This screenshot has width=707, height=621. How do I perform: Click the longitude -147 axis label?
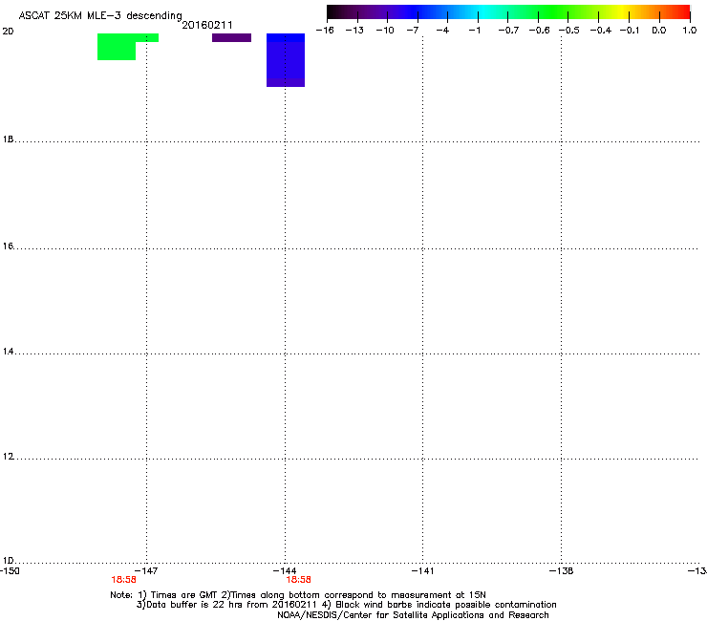tap(146, 571)
